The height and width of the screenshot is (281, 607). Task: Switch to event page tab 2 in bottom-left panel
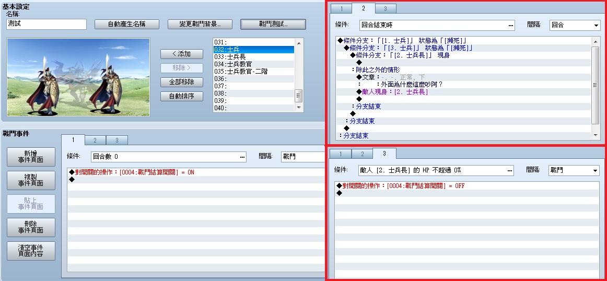pos(95,140)
